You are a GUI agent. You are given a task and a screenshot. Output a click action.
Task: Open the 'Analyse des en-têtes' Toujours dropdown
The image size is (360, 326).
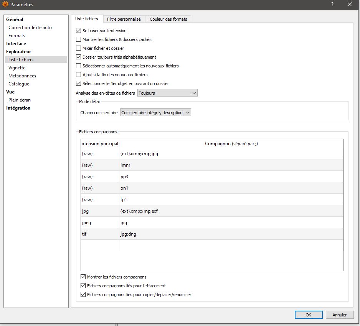pyautogui.click(x=167, y=93)
